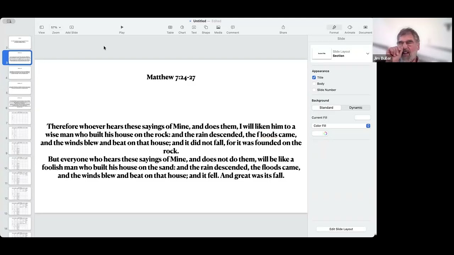The height and width of the screenshot is (255, 454).
Task: Select slide 10 thumbnail in navigator
Action: coord(20,163)
